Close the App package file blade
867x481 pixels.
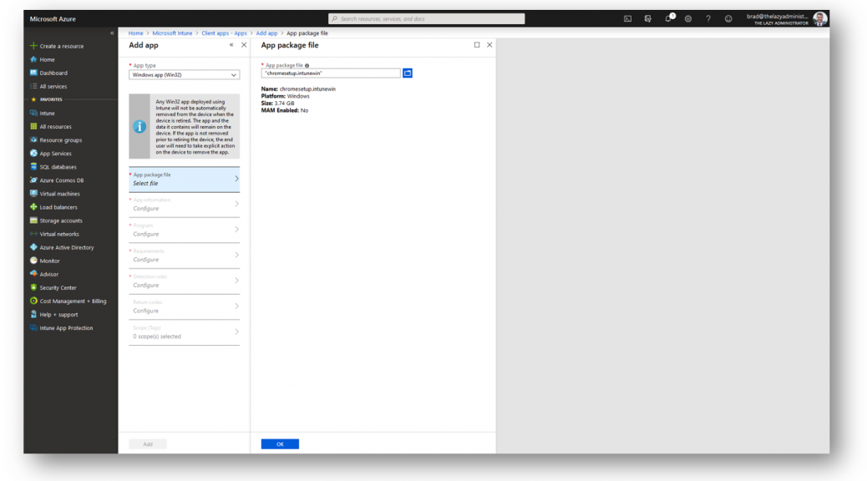(x=489, y=45)
